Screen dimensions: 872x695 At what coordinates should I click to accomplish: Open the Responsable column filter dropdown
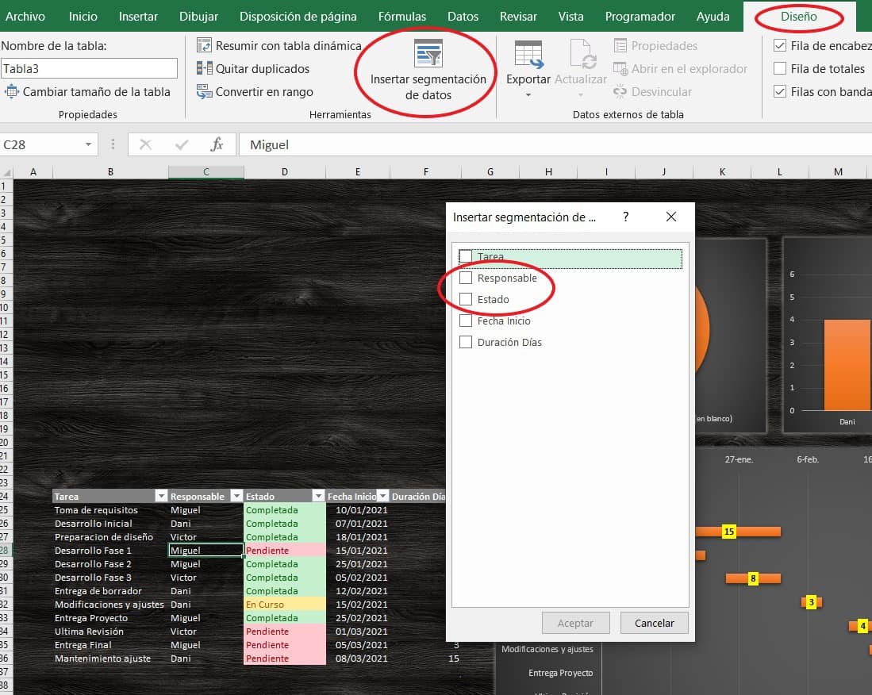236,496
